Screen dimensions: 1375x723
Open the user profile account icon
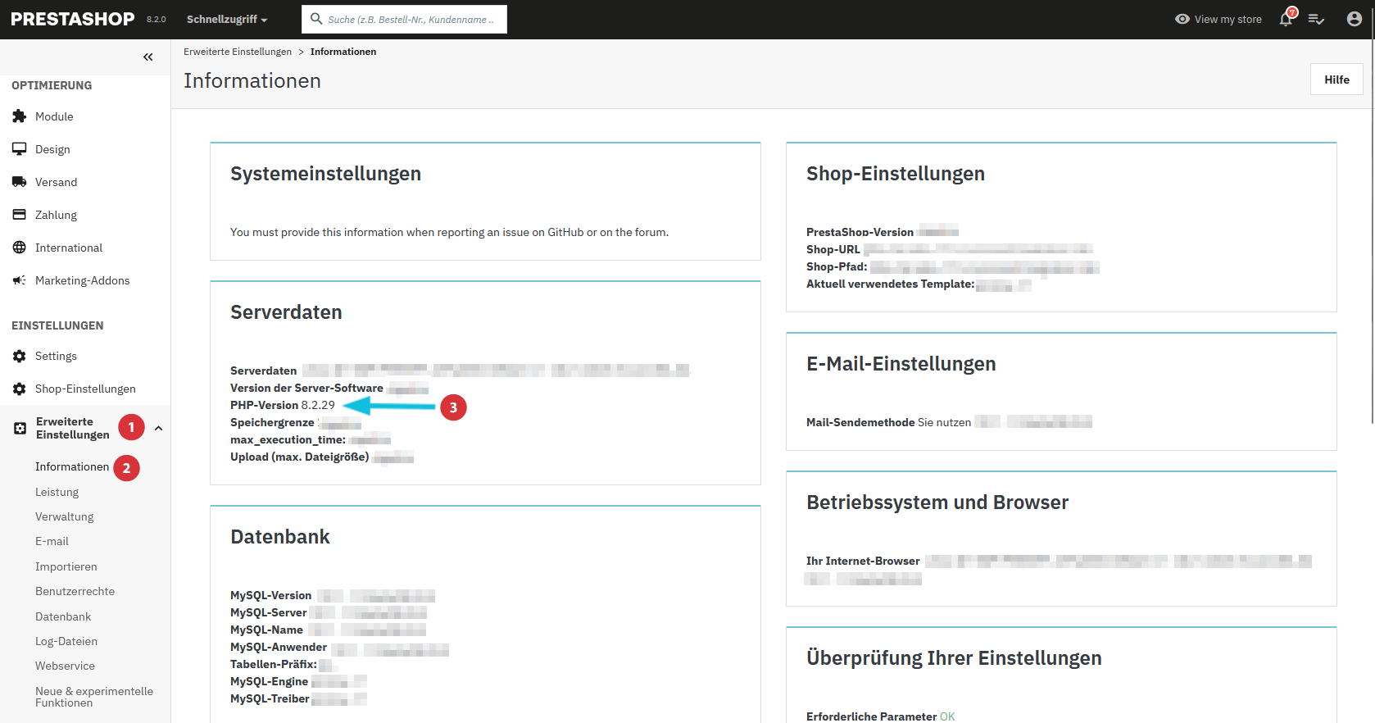(x=1354, y=19)
